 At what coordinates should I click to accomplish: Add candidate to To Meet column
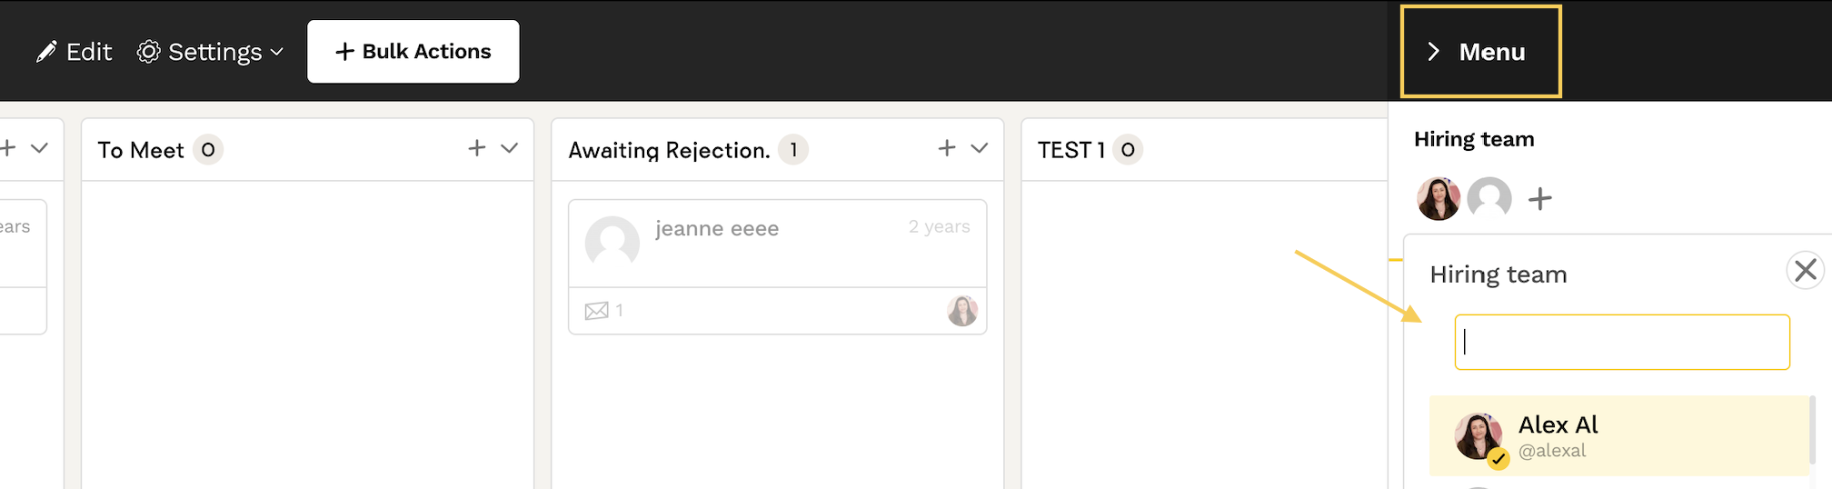tap(477, 148)
